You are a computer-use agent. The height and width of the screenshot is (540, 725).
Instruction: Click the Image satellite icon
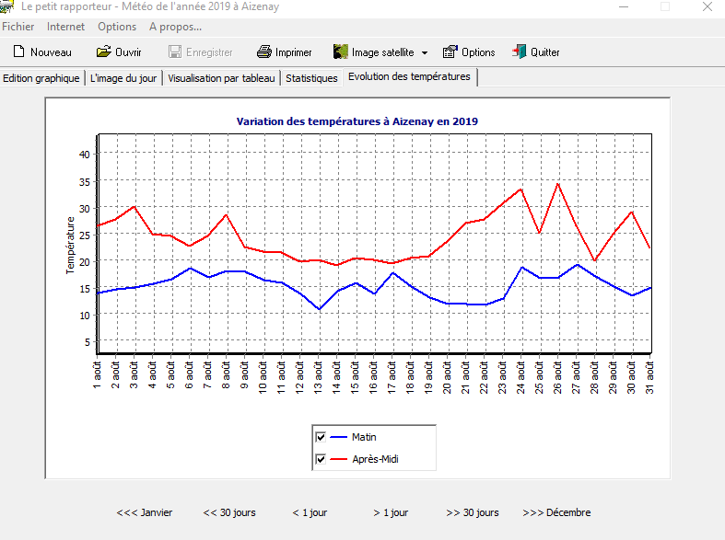(x=340, y=52)
